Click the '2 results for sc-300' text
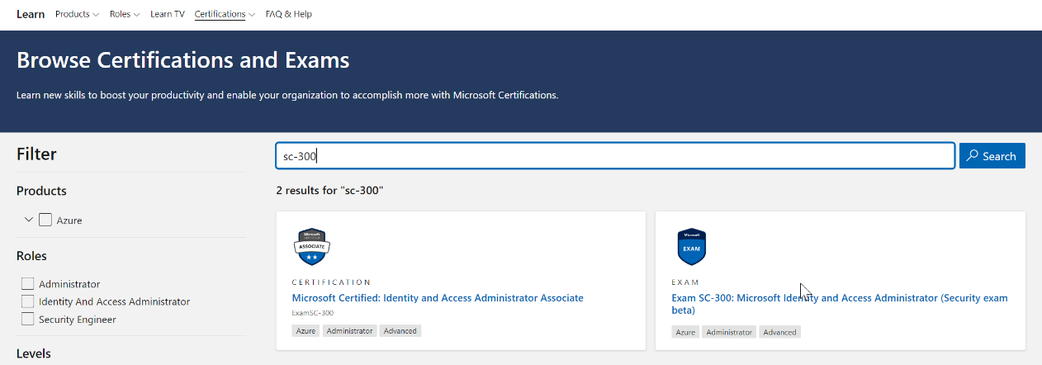Screen dimensions: 1042x365 click(330, 191)
